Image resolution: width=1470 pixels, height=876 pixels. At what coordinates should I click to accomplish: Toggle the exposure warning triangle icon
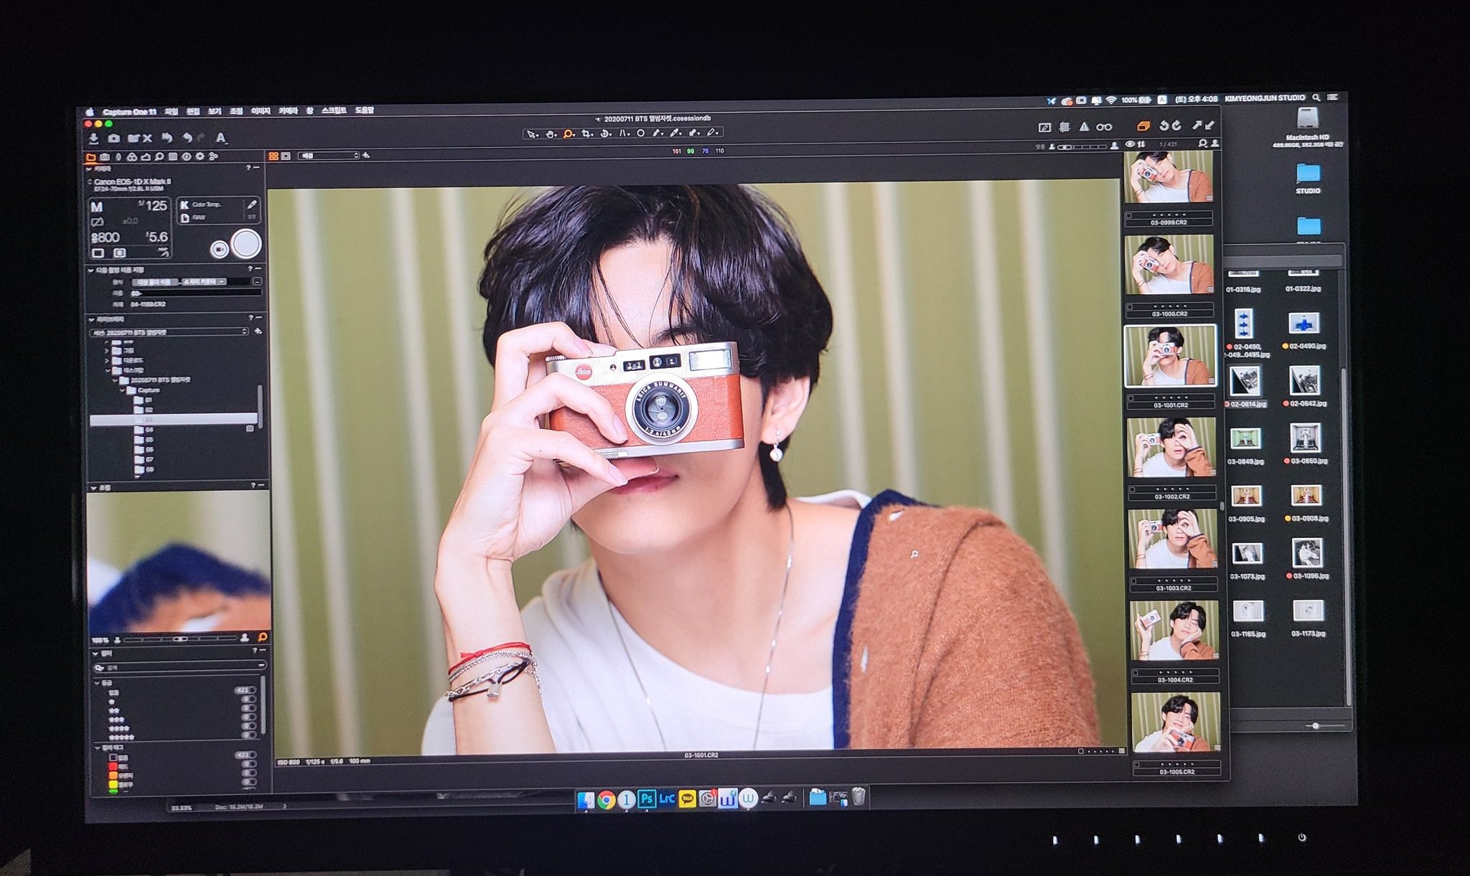click(x=1084, y=127)
